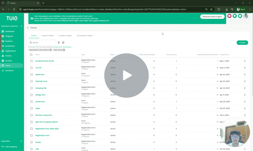Open Enrollments in the sidebar
The width and height of the screenshot is (253, 151).
pyautogui.click(x=10, y=46)
